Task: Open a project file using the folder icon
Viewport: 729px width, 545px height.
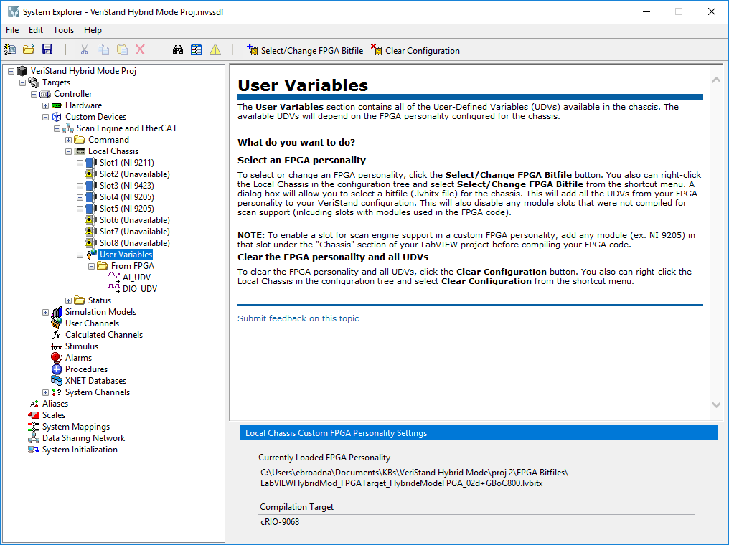Action: (29, 50)
